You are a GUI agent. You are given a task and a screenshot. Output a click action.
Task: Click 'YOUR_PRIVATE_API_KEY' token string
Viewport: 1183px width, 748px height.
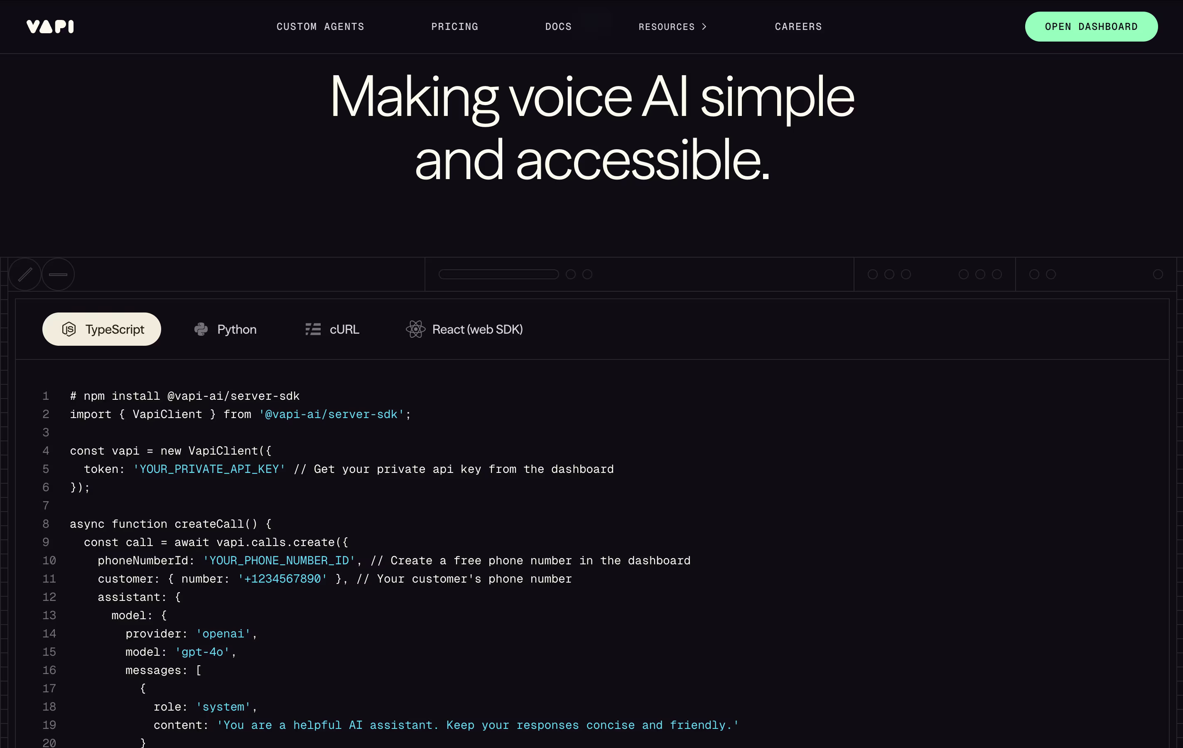209,469
